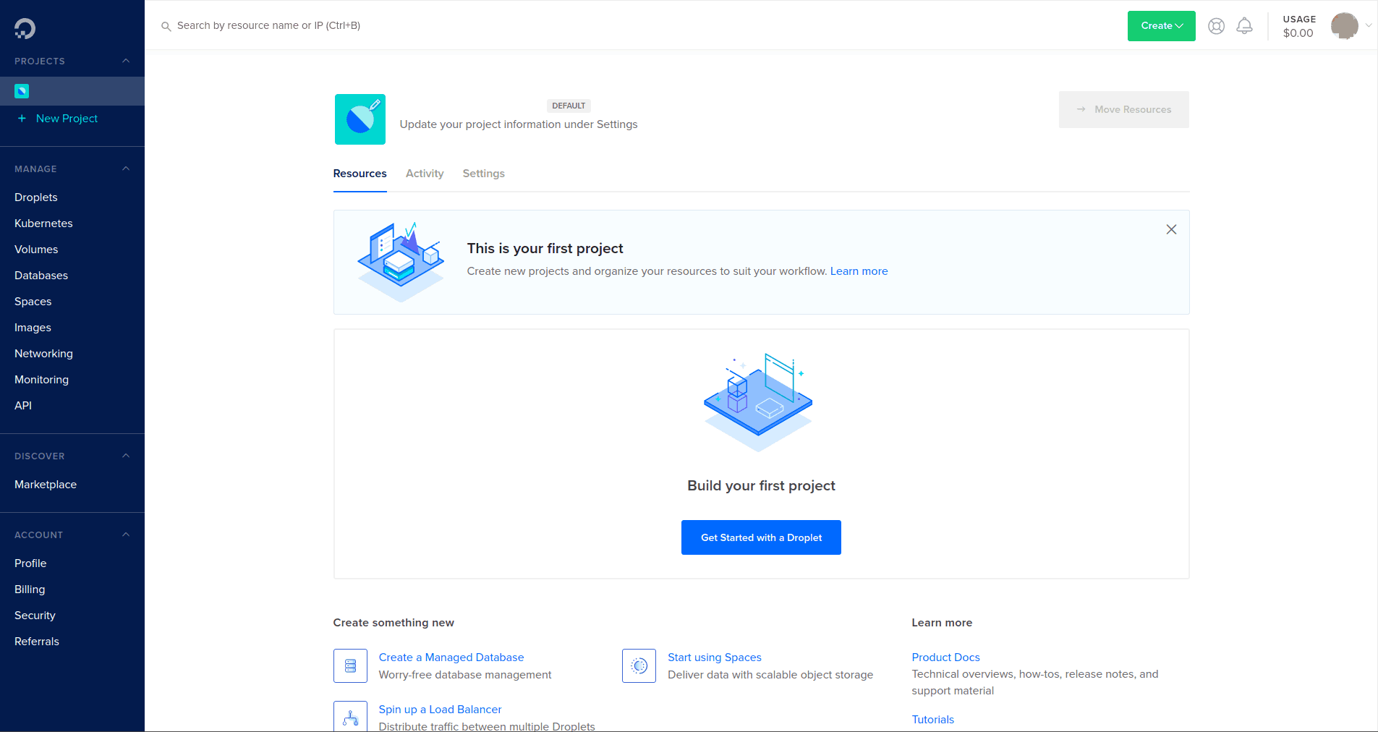Image resolution: width=1378 pixels, height=732 pixels.
Task: Open the Create dropdown button
Action: (1162, 26)
